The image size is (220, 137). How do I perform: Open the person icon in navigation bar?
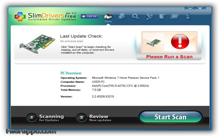(x=188, y=16)
